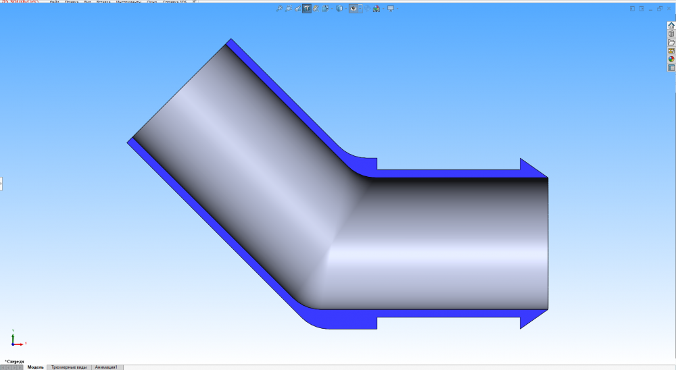Open the Appearances and Scenes pane
The width and height of the screenshot is (676, 370).
[x=671, y=59]
